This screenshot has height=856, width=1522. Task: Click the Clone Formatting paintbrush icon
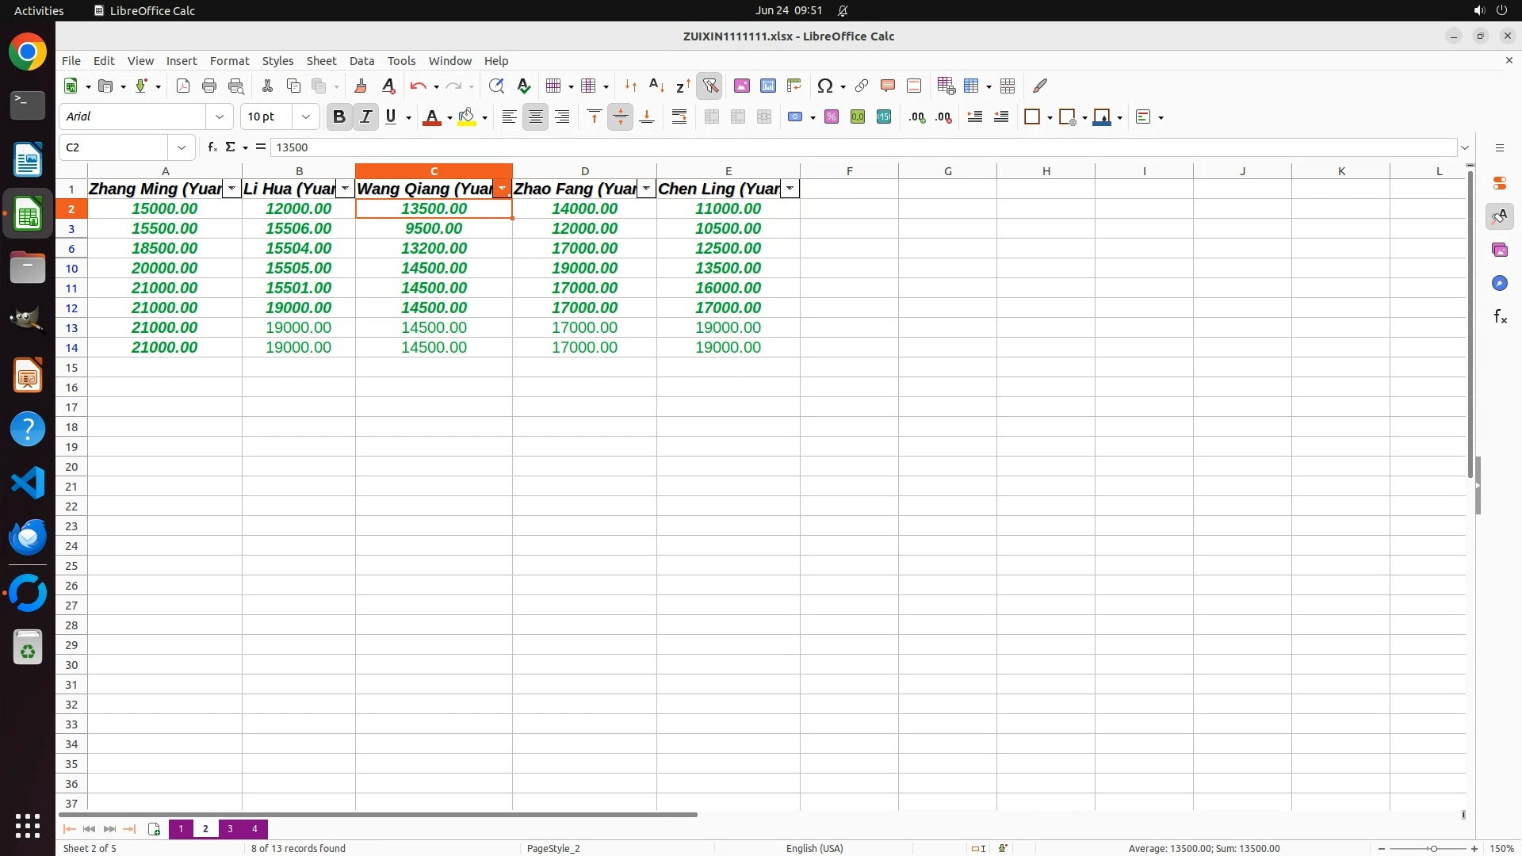361,86
